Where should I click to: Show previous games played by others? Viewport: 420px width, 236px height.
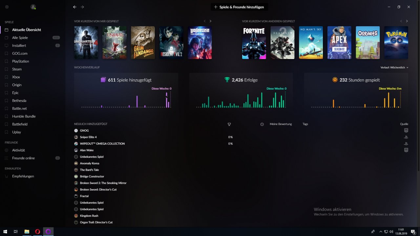(x=401, y=21)
